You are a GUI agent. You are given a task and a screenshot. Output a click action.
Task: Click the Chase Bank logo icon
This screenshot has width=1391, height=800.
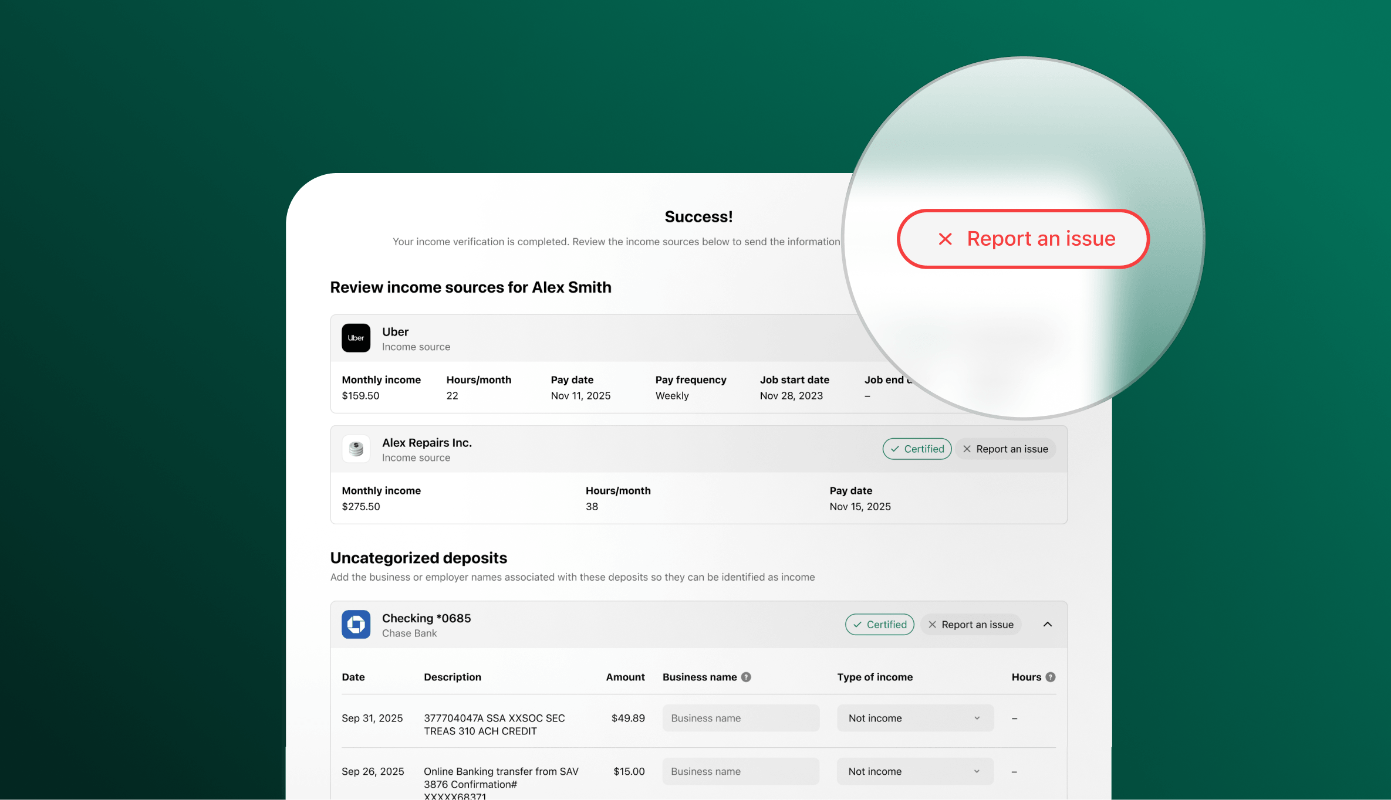click(356, 625)
